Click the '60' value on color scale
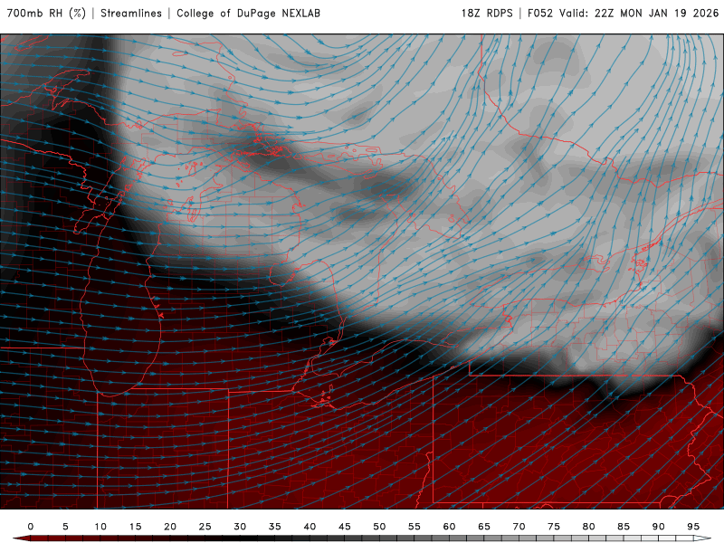This screenshot has width=724, height=543. tap(449, 527)
